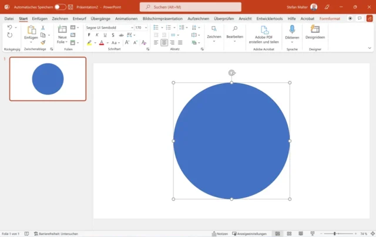Toggle bold formatting (F)

89,35
